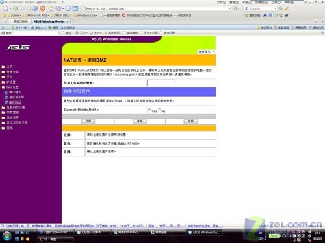325x243 pixels.
Task: Expand the address bar URL dropdown
Action: coord(229,8)
